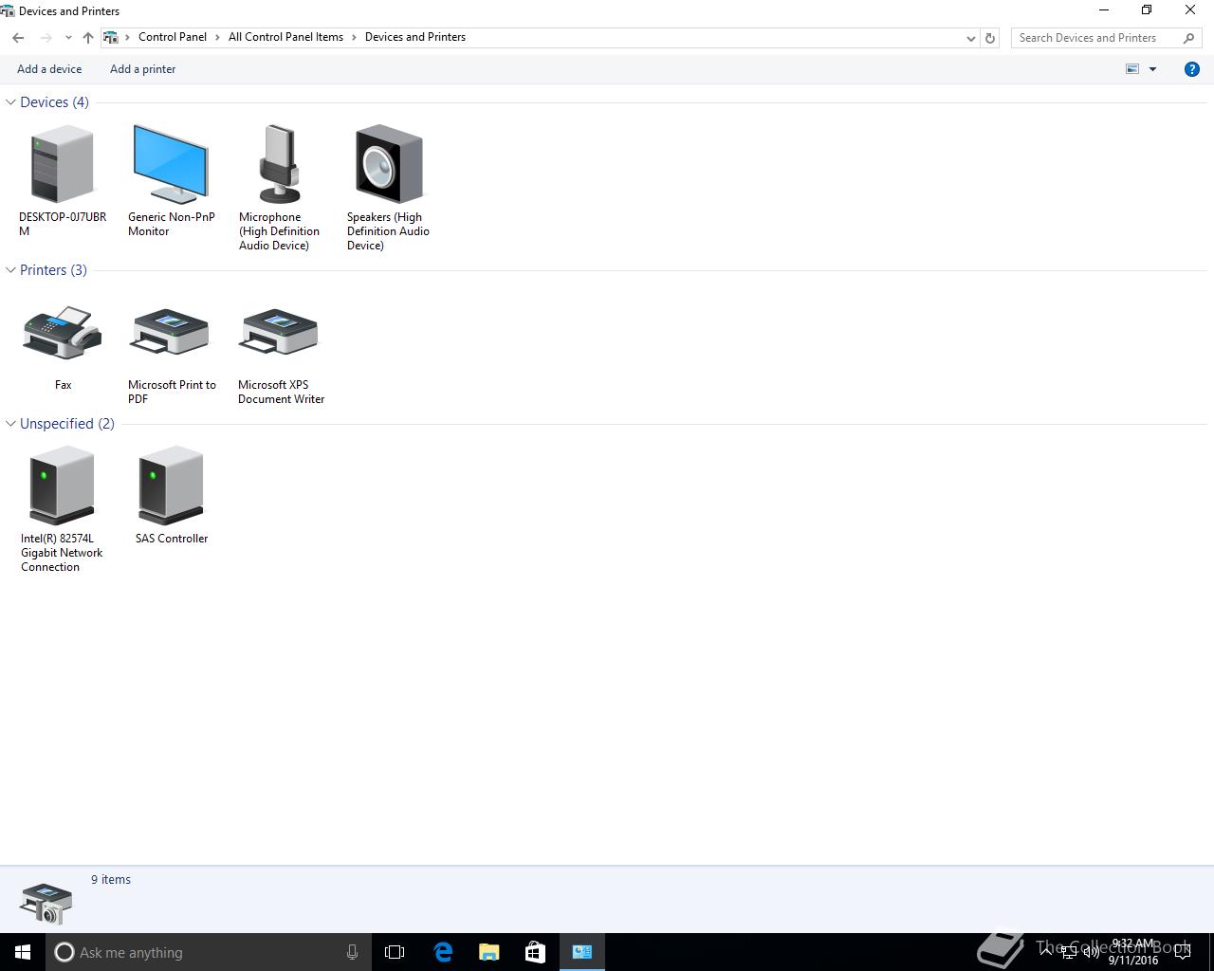The height and width of the screenshot is (971, 1214).
Task: Open Microsoft Edge from taskbar
Action: (443, 952)
